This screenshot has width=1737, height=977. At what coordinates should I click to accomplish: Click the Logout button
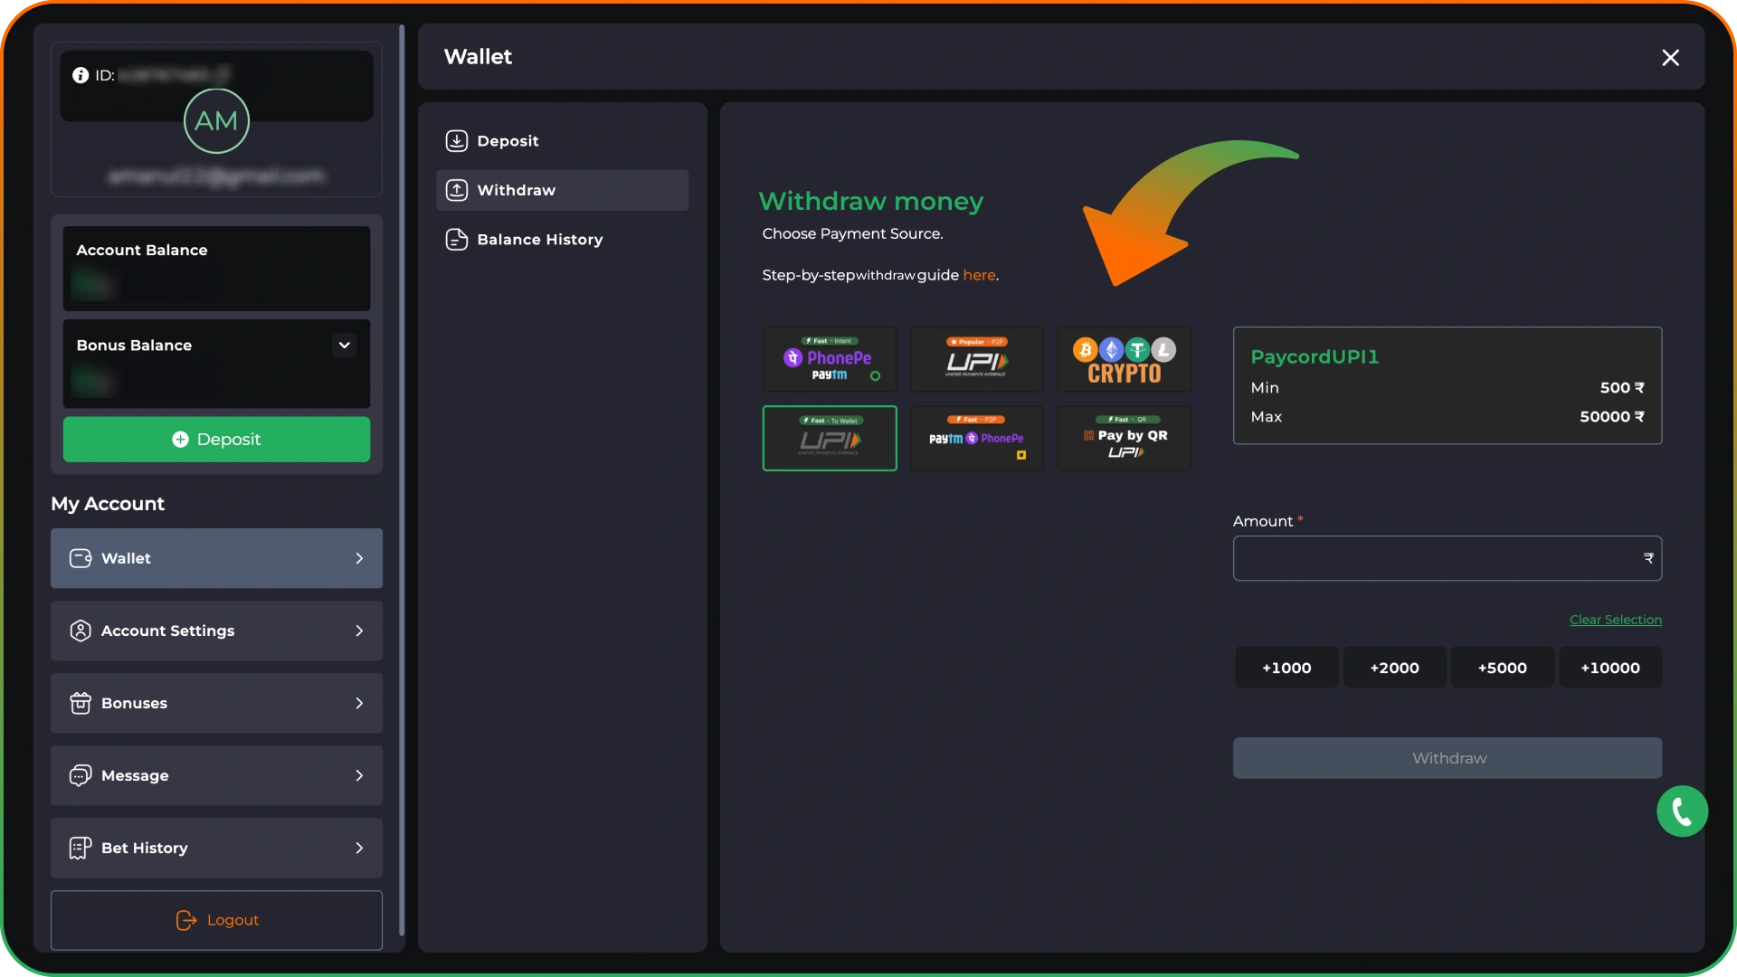(x=216, y=920)
